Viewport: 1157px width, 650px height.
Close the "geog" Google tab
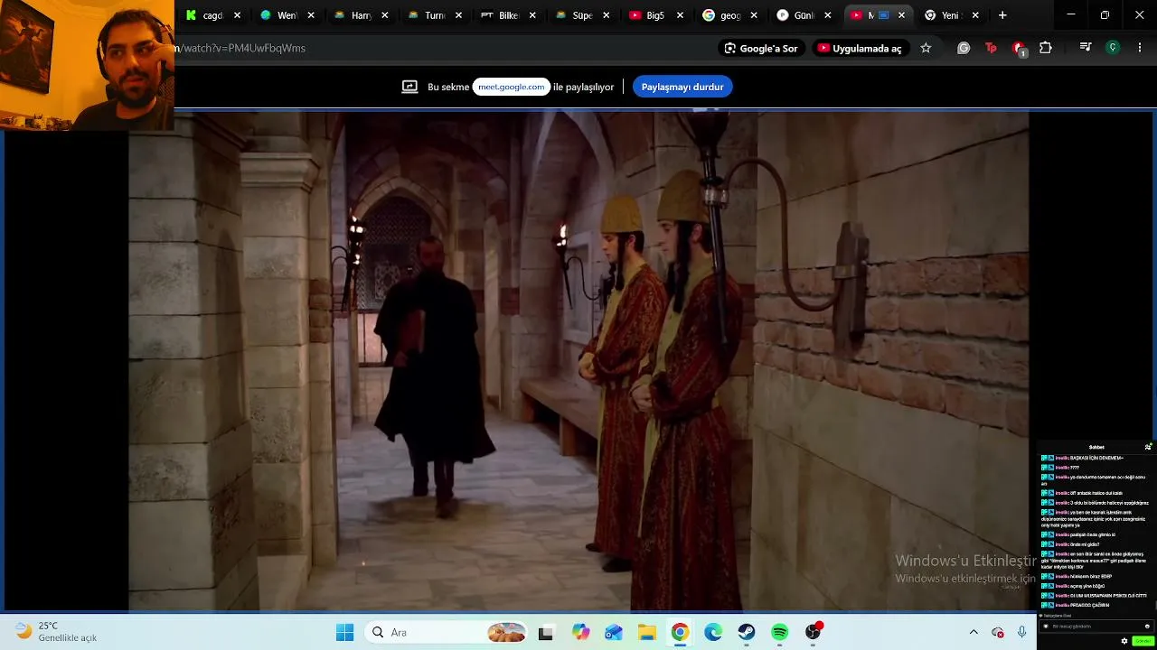pyautogui.click(x=754, y=15)
